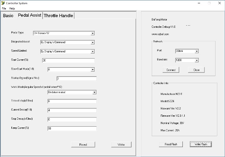Click the Start Current(%) input field
Viewport: 225px width, 157px height.
click(x=69, y=60)
